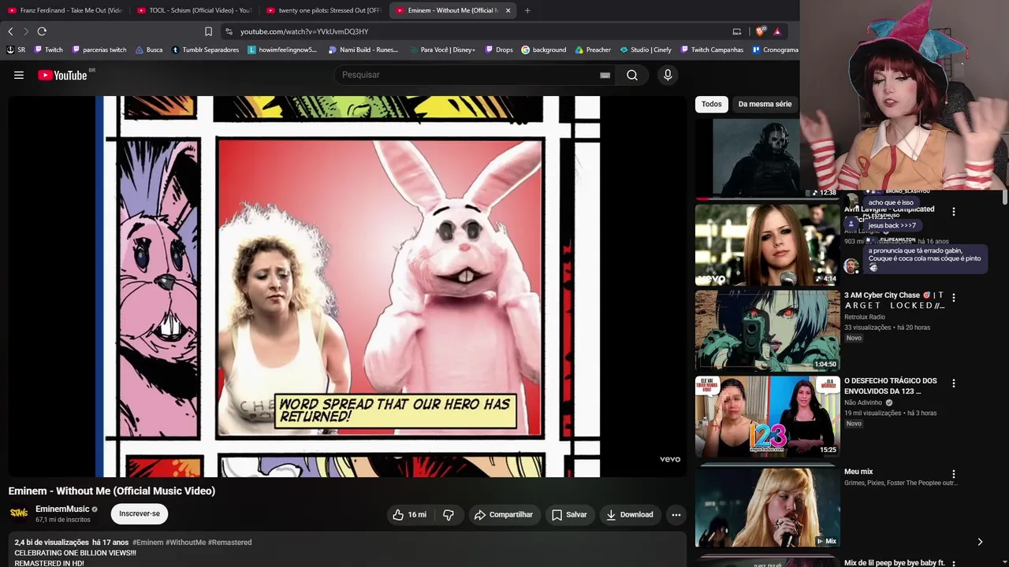Viewport: 1009px width, 567px height.
Task: Open the howimfeelingnow bookmark
Action: 282,50
